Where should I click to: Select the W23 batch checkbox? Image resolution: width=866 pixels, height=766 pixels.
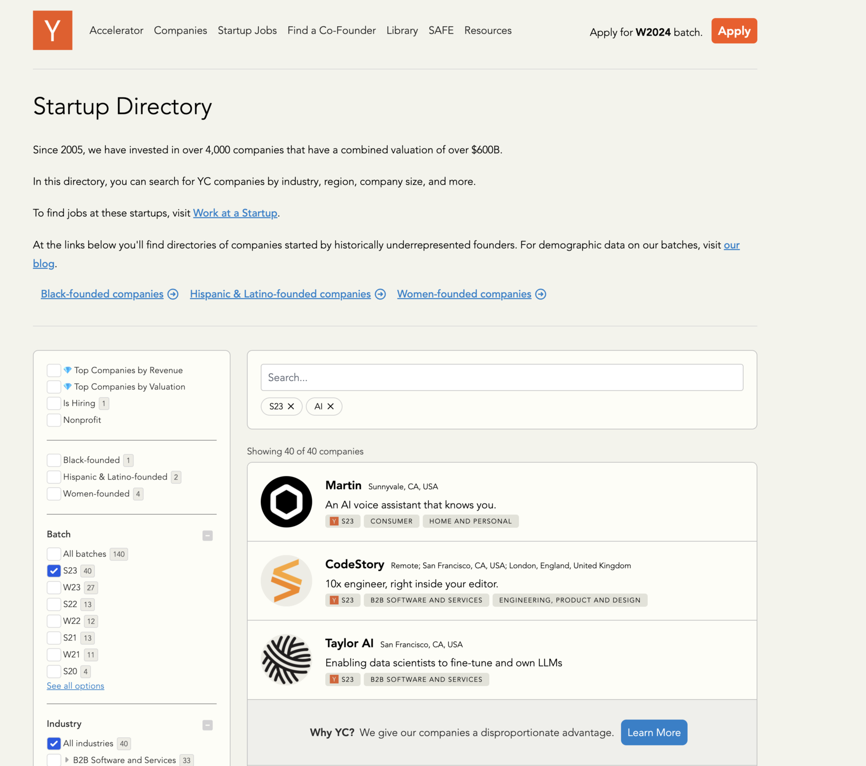[54, 587]
